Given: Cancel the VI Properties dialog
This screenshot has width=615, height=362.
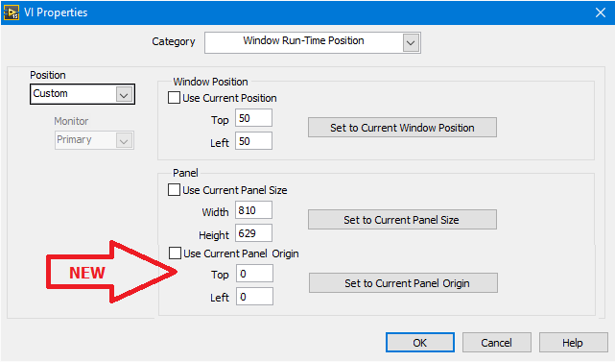Looking at the screenshot, I should click(497, 343).
